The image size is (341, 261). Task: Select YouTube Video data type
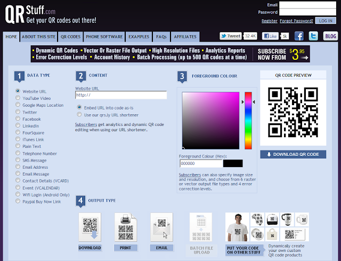(18, 98)
